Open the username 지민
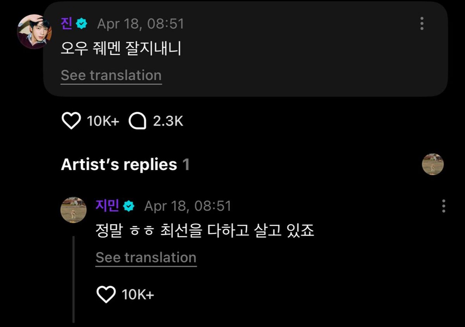Screen dimensions: 465x327 coord(107,205)
